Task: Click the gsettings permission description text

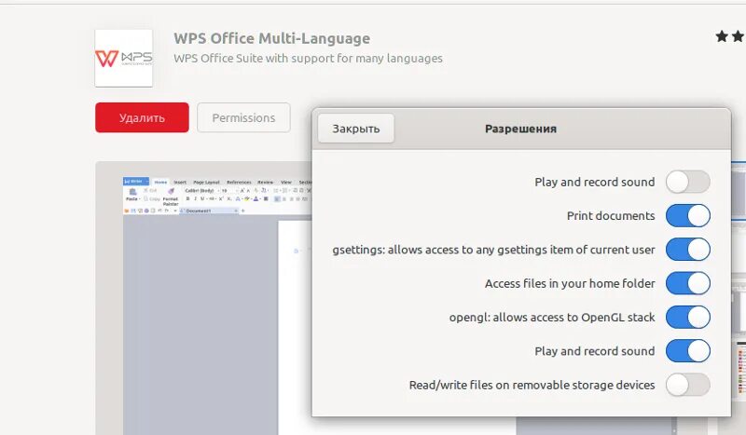Action: pos(493,250)
